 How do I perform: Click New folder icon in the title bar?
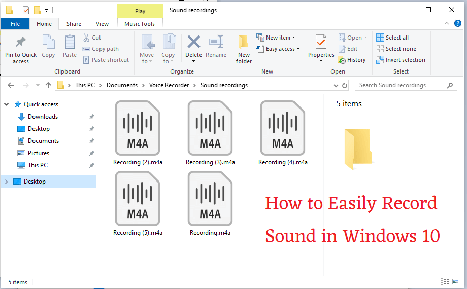(37, 11)
